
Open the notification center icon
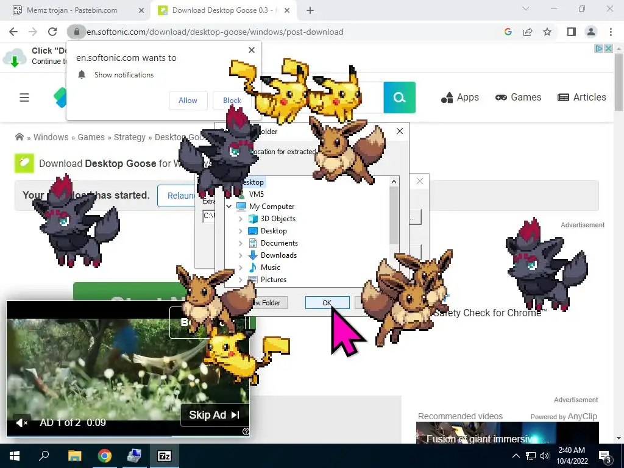click(605, 456)
